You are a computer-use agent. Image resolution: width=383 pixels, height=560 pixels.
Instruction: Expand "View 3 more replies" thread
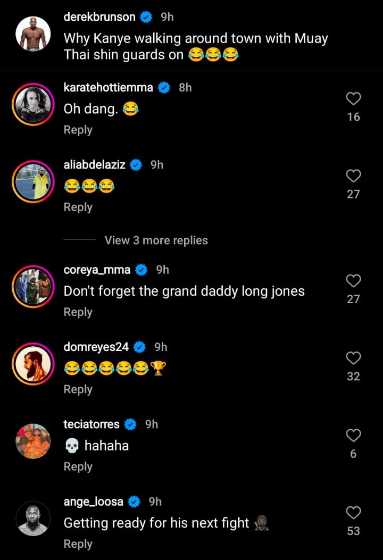(x=156, y=240)
